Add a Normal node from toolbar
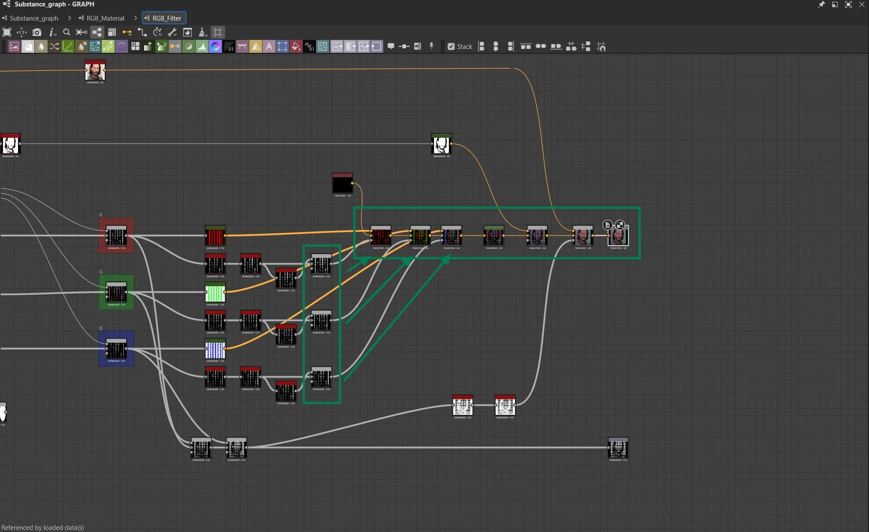This screenshot has width=869, height=532. 215,47
